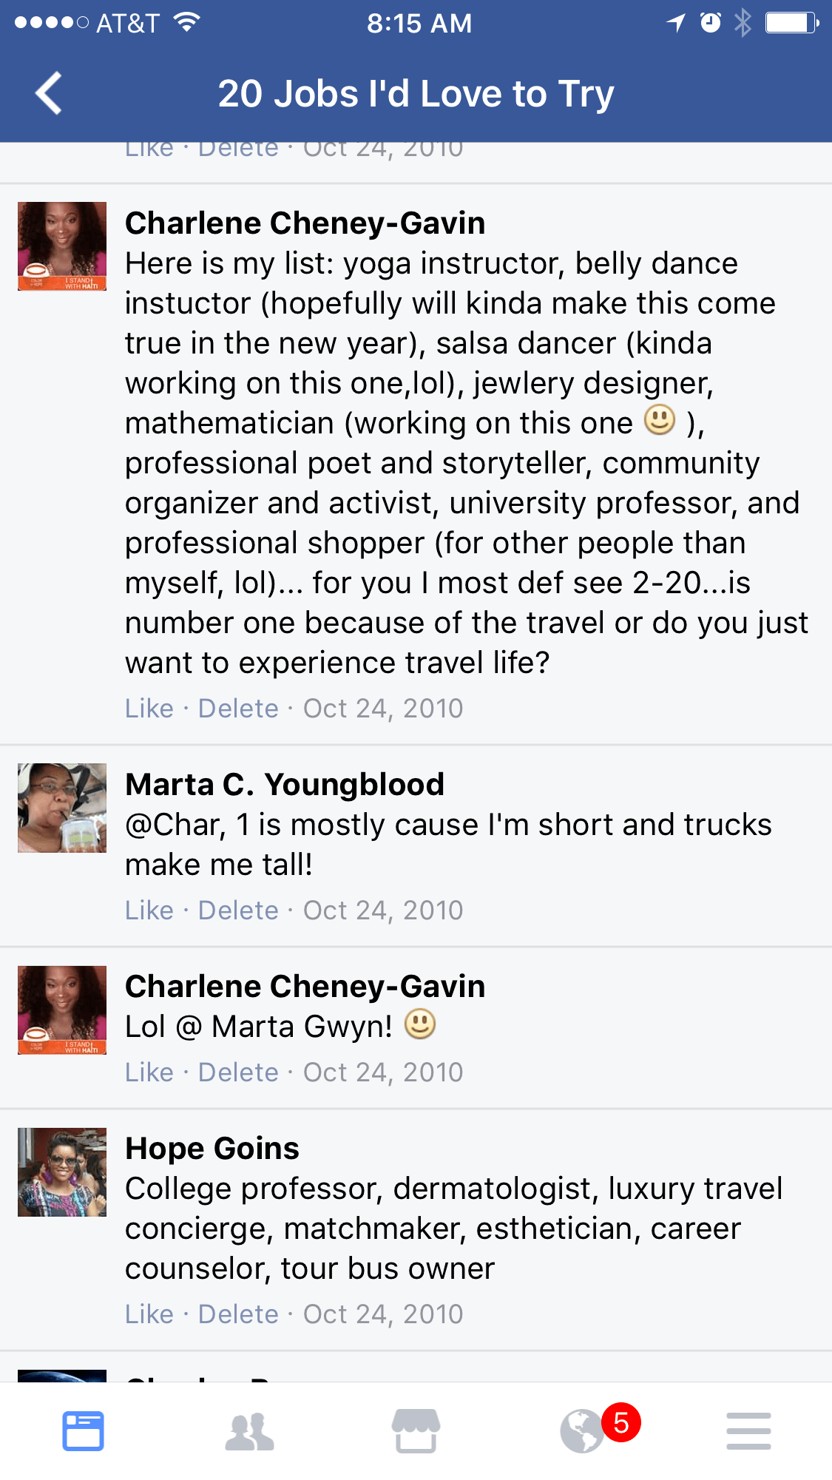Viewport: 832px width, 1480px height.
Task: Delete Charlene's long job list comment
Action: tap(238, 709)
